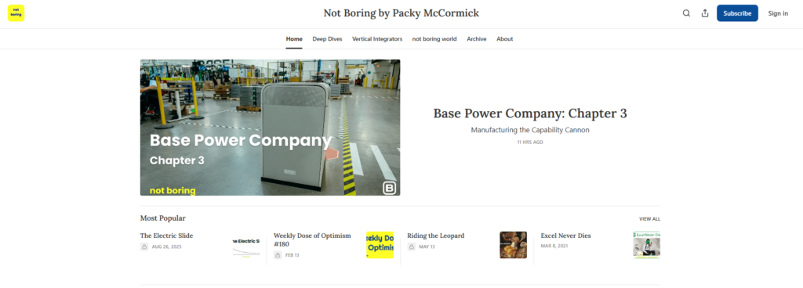Click the lock icon beside May 13
Screen dimensions: 803x288
(x=411, y=247)
